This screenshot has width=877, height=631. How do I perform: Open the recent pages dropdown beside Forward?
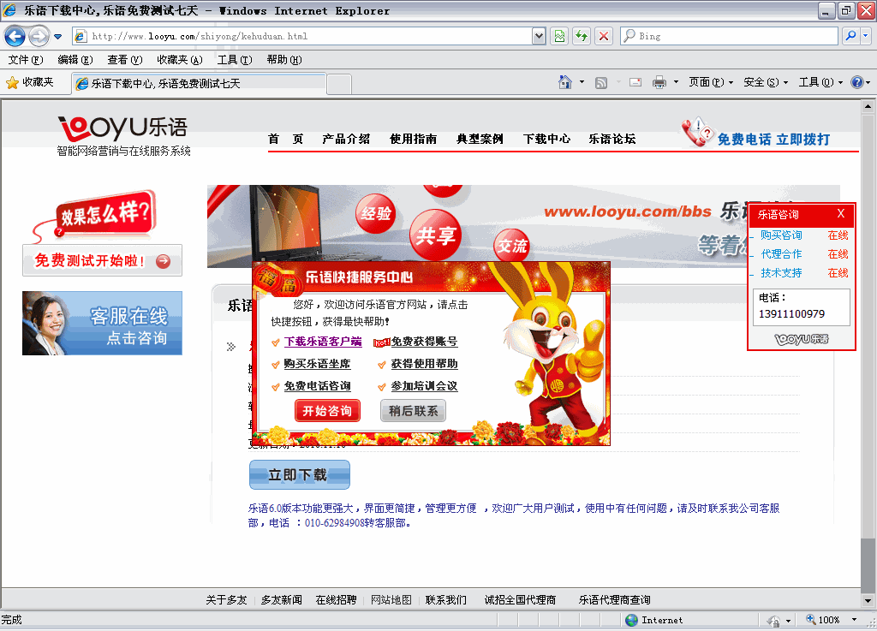[x=57, y=37]
